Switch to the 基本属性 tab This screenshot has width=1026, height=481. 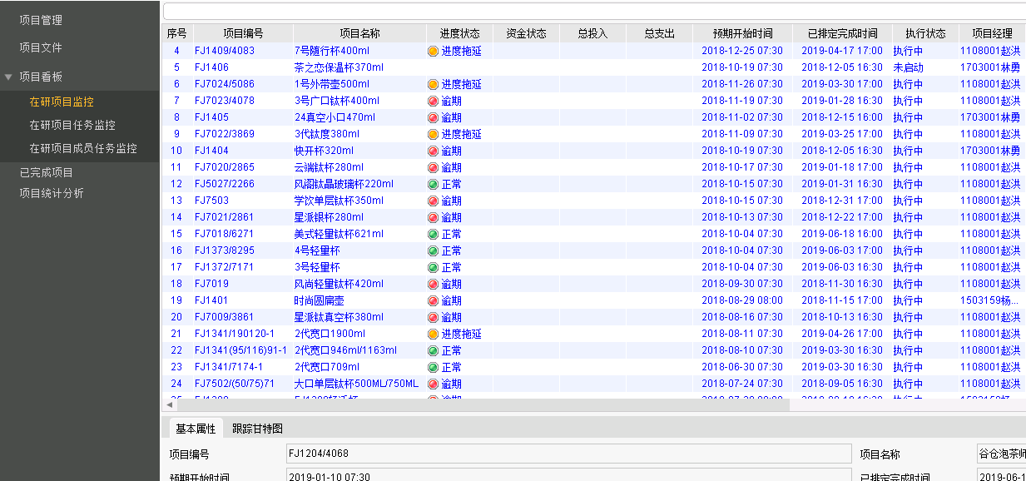pos(196,429)
